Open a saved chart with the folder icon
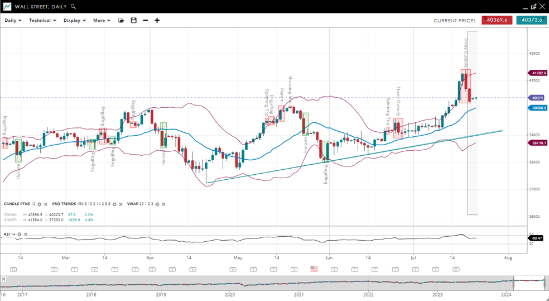Viewport: 549px width, 301px height. 121,21
